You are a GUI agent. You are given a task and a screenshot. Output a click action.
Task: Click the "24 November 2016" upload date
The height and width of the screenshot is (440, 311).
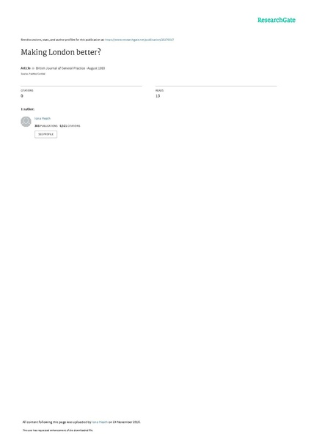pyautogui.click(x=126, y=422)
